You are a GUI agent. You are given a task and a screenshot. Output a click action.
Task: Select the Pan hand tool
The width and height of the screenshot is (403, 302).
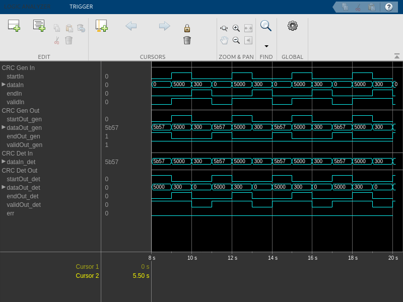click(224, 40)
